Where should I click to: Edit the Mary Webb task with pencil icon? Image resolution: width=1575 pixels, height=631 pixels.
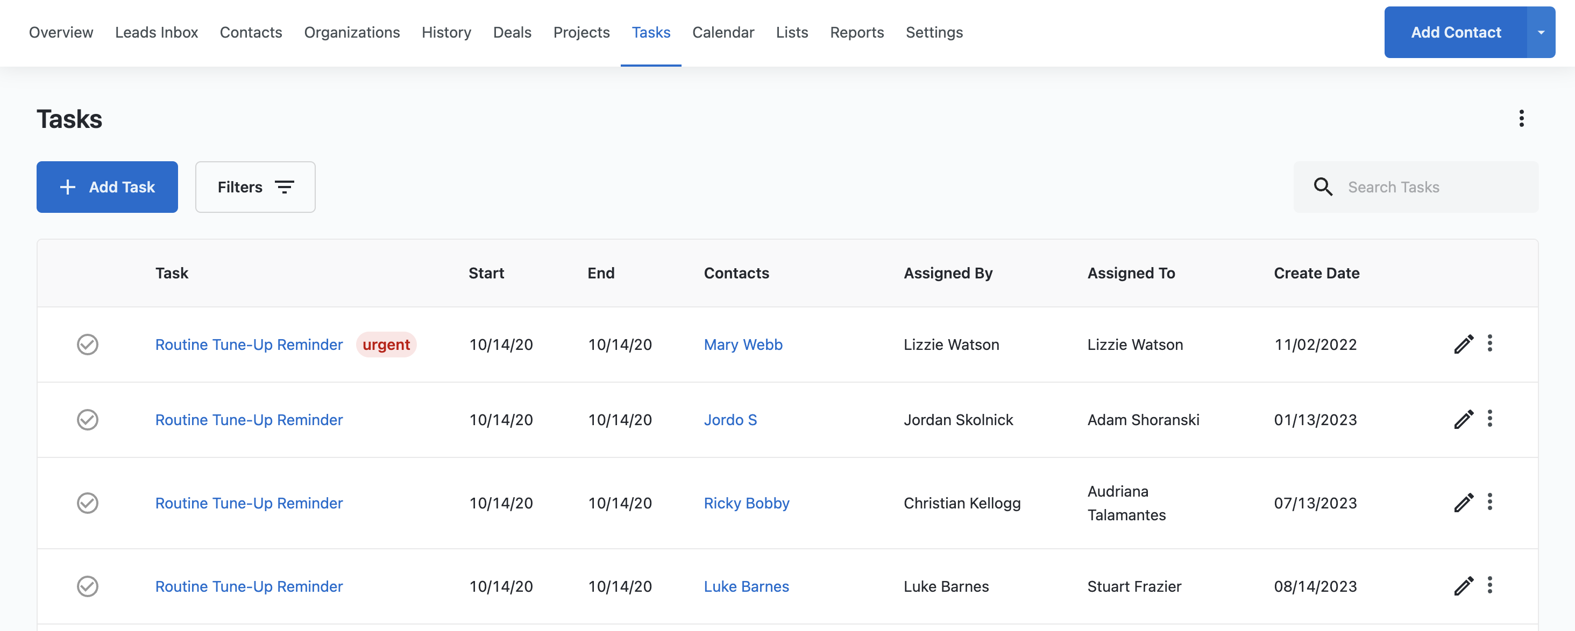tap(1463, 345)
